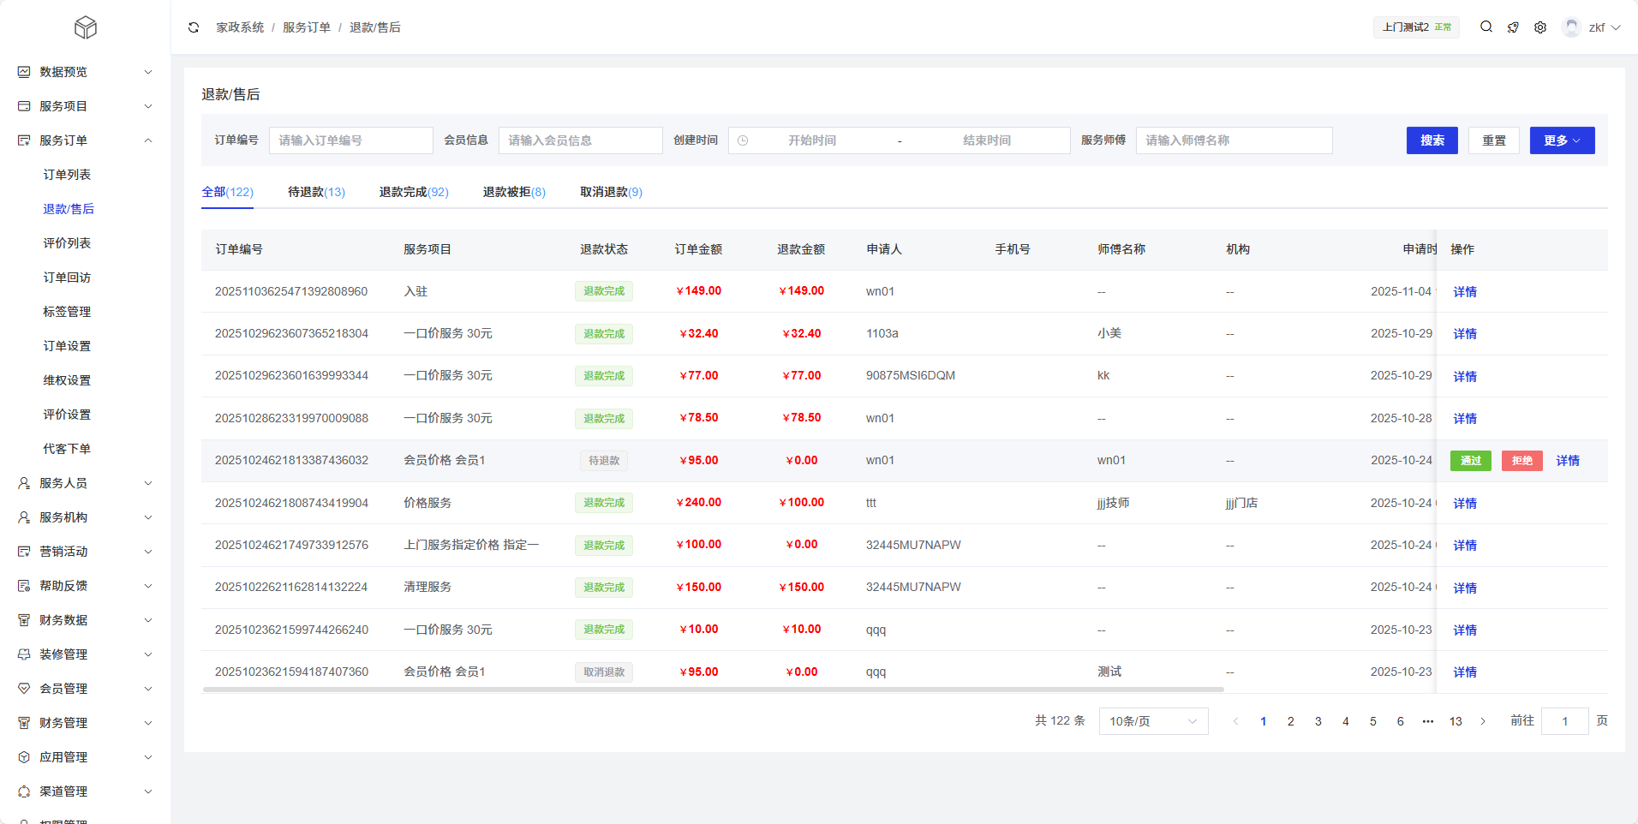Open the search magnifier icon in header
Screen dimensions: 1638x824
coord(1486,27)
